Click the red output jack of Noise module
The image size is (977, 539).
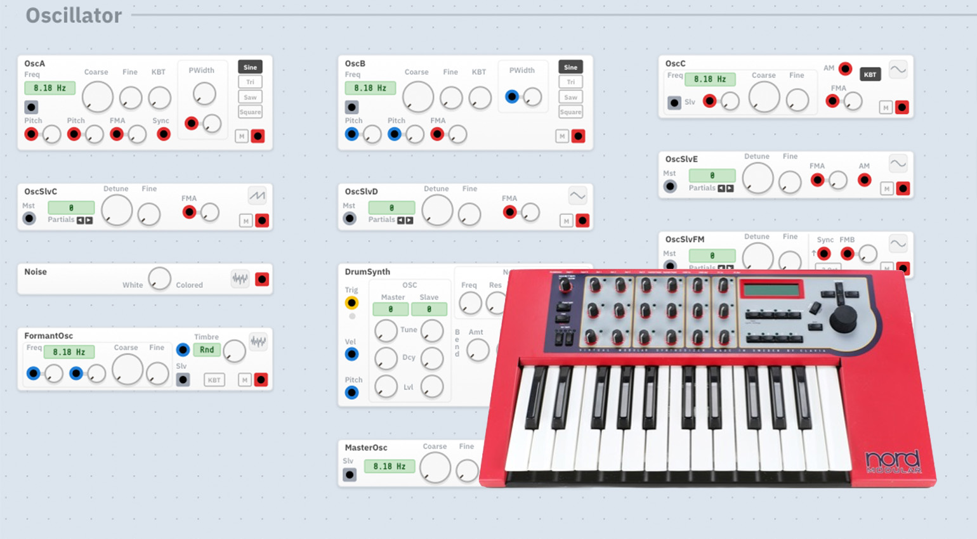261,280
